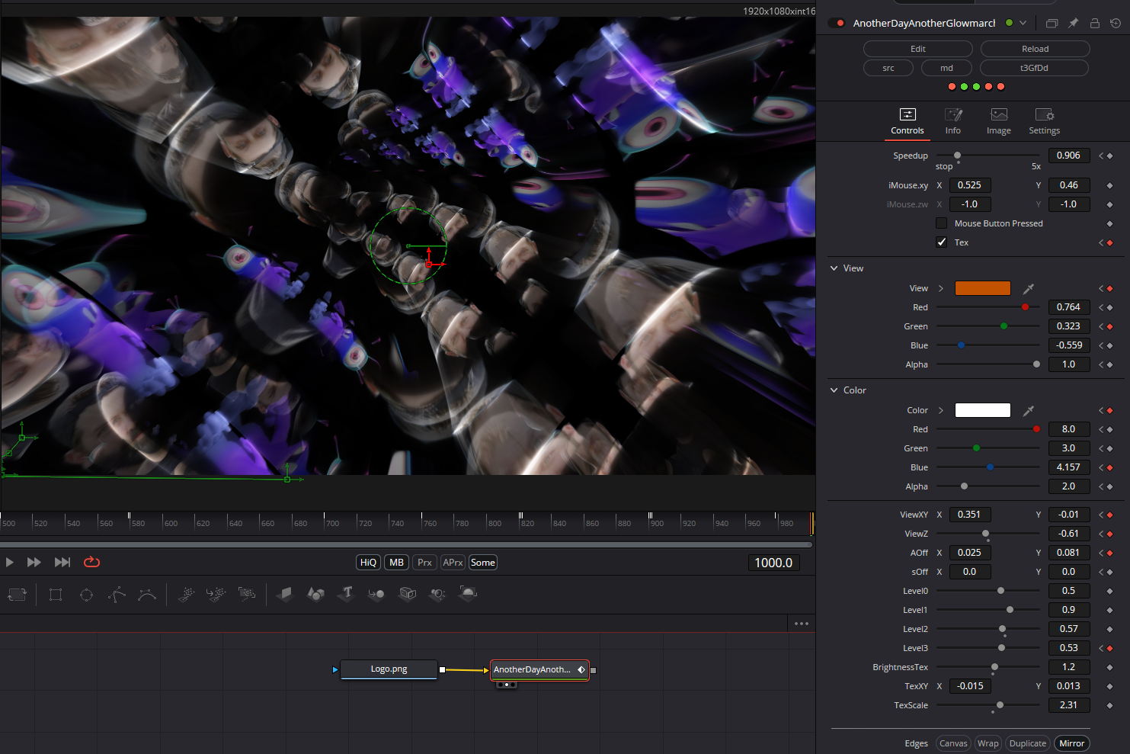Pin the inspector with the pin icon
1130x754 pixels.
tap(1073, 23)
